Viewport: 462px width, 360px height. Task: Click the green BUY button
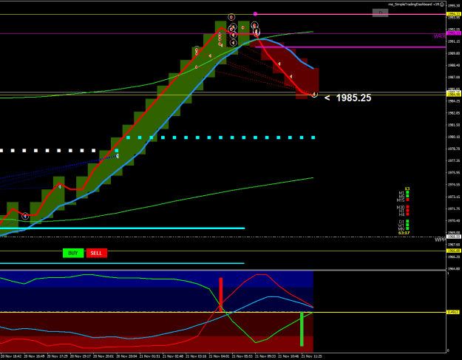73,253
